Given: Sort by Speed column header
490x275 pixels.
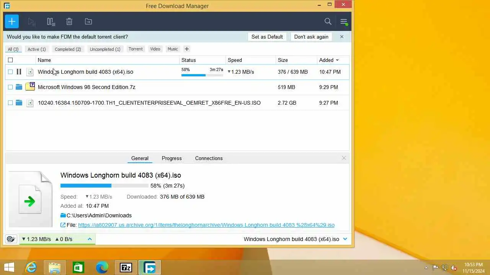Looking at the screenshot, I should click(x=235, y=60).
